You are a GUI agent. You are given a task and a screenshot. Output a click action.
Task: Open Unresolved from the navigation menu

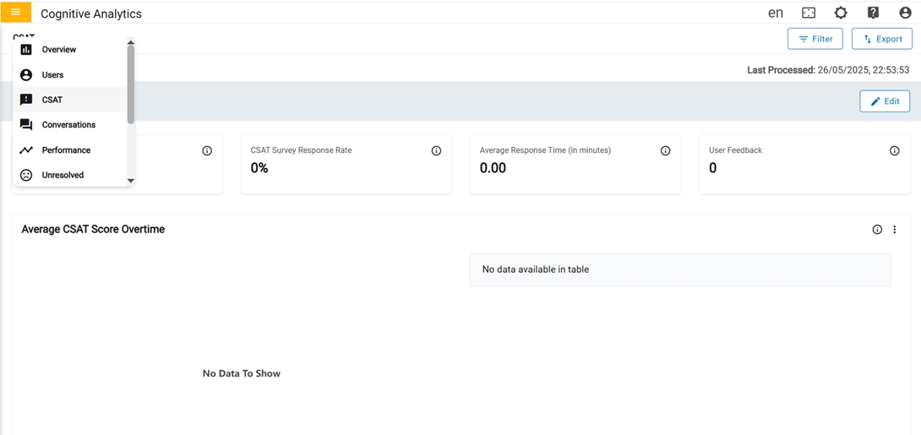63,176
